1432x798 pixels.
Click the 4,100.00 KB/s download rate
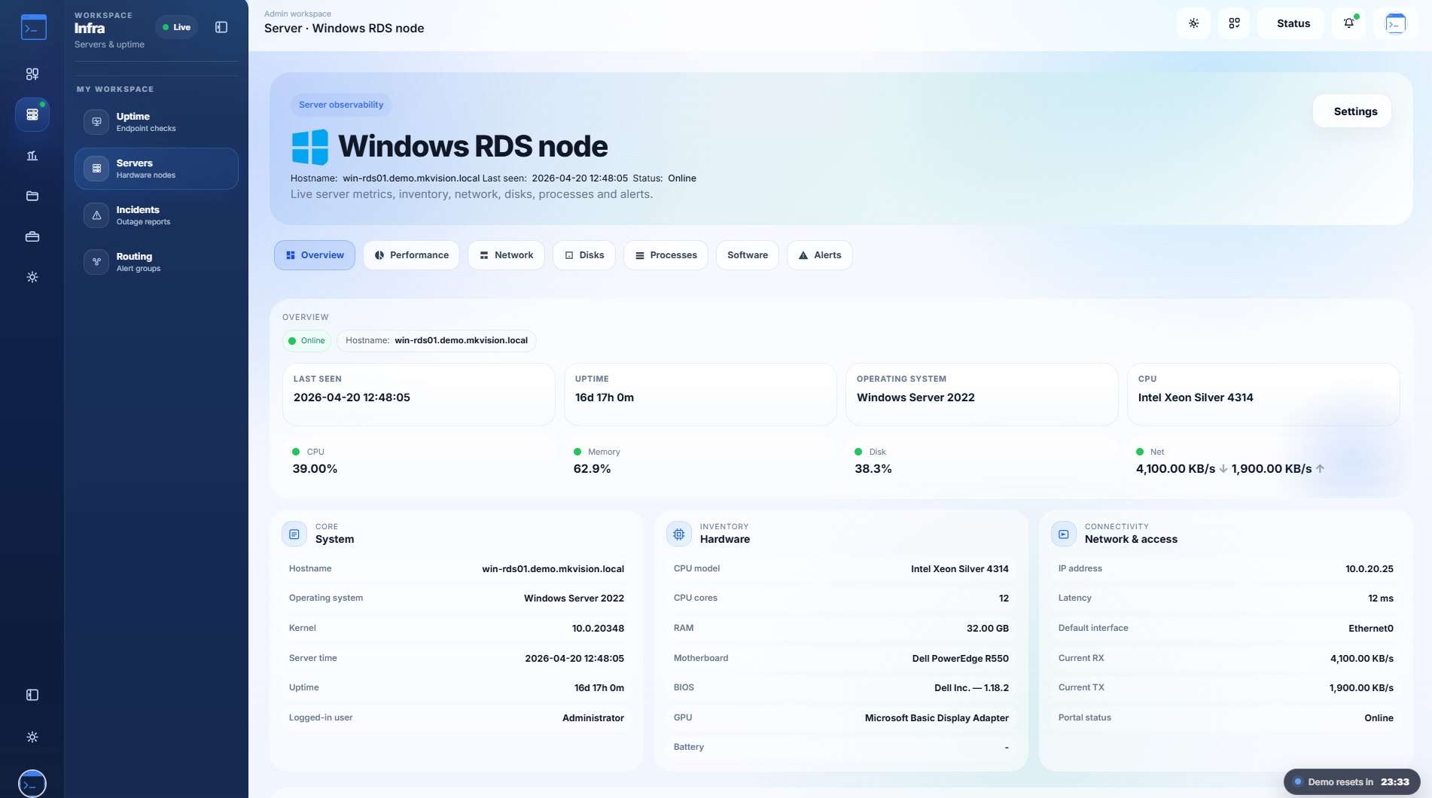(1175, 469)
